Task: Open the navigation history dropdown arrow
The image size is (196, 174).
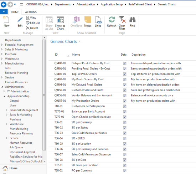Action: pyautogui.click(x=15, y=5)
